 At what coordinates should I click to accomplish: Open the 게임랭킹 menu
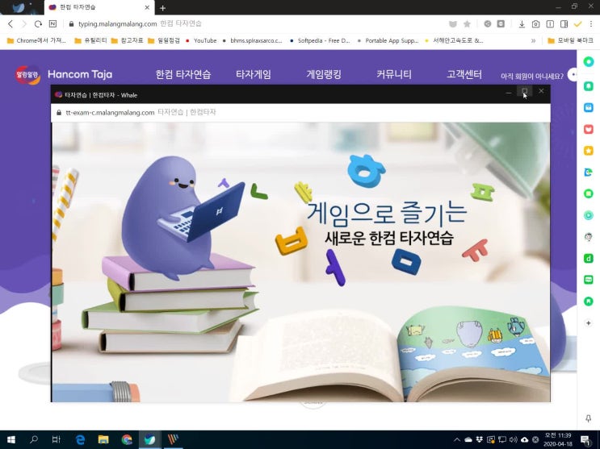click(324, 74)
